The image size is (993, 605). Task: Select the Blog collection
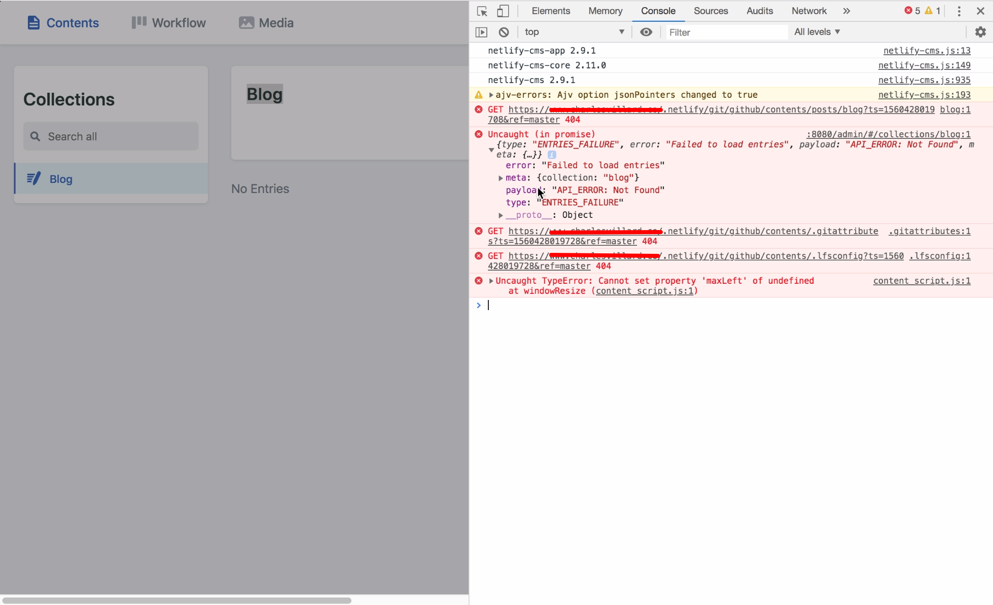click(x=111, y=179)
